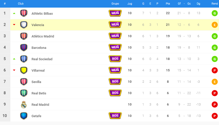
Task: Open the Real Sociedad team name
Action: click(42, 59)
